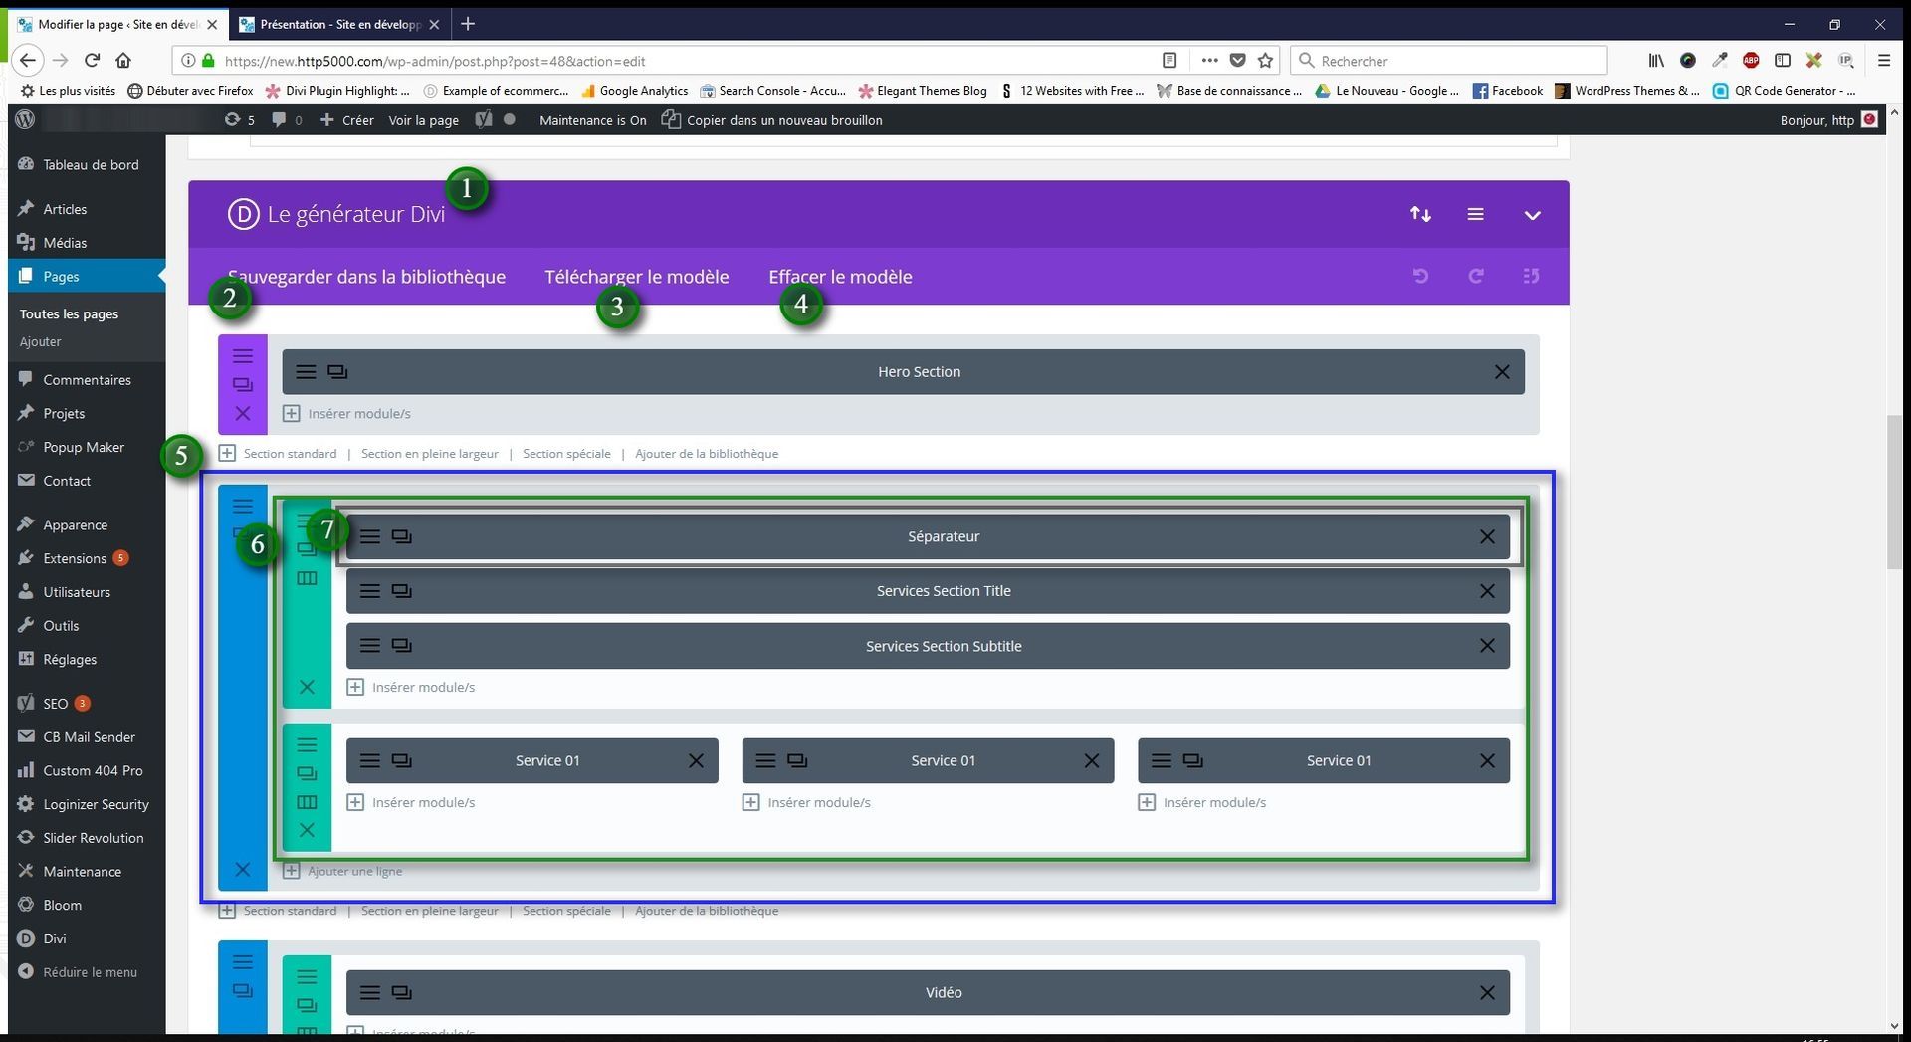The height and width of the screenshot is (1042, 1911).
Task: Duplicate Services Section Title module
Action: [401, 591]
